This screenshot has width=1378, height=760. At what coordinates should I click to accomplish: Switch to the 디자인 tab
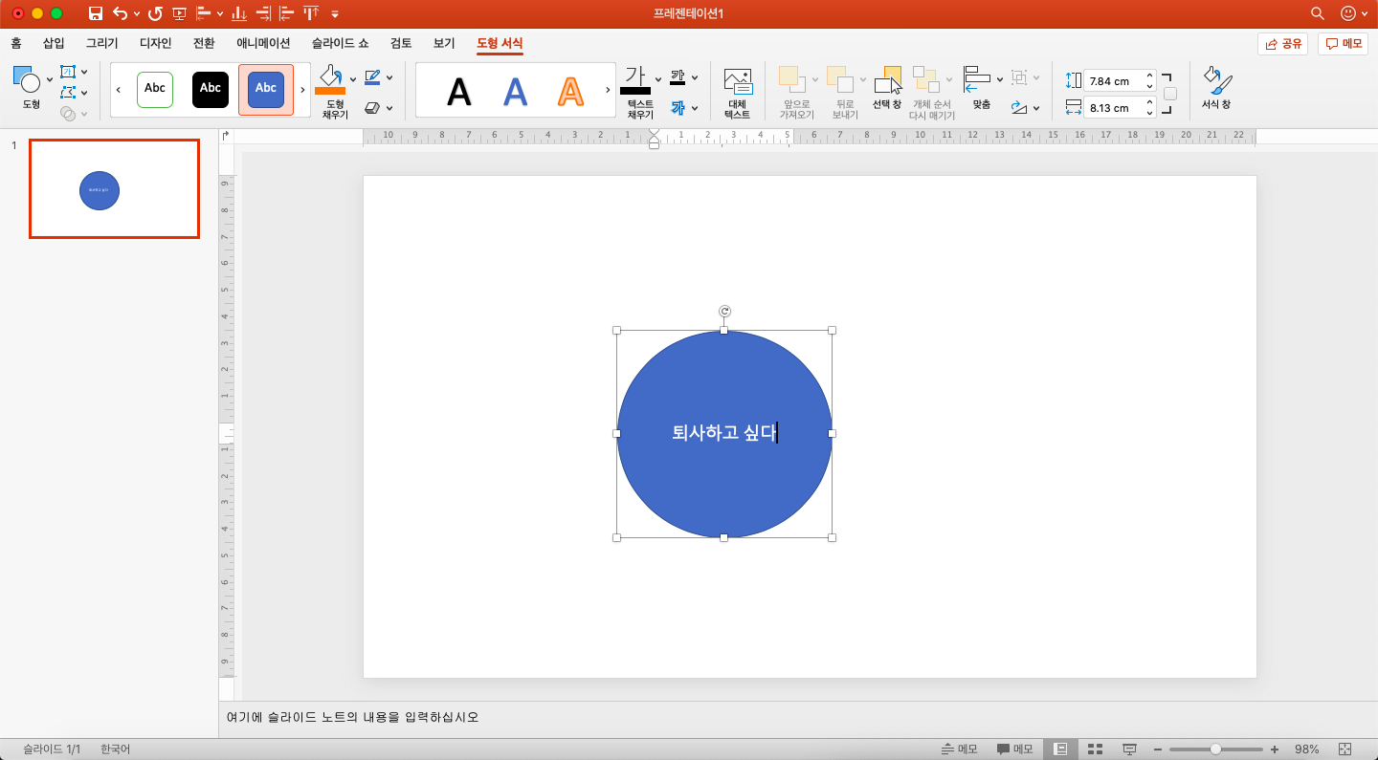(155, 43)
